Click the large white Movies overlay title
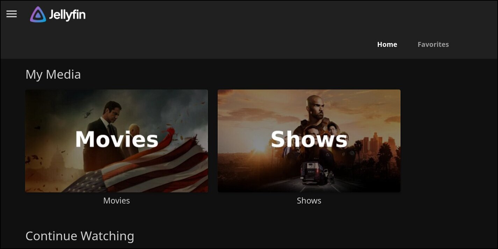498x249 pixels. pos(117,139)
